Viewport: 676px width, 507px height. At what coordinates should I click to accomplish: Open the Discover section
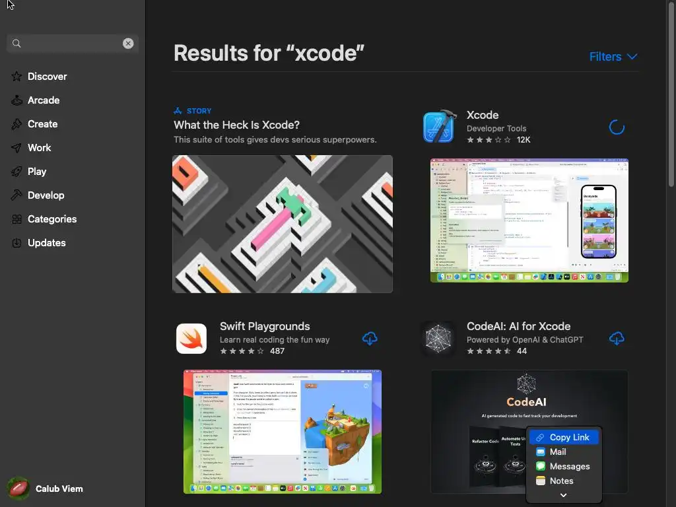coord(47,77)
